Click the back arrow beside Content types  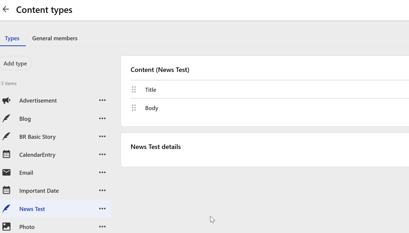pyautogui.click(x=6, y=9)
